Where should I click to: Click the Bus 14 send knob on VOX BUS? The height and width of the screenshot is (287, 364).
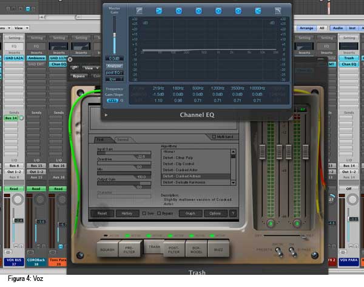[21, 118]
